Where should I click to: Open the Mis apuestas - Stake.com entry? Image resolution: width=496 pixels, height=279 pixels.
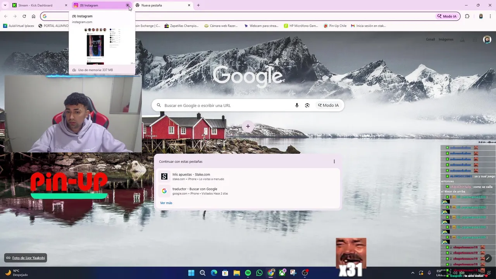coord(247,177)
